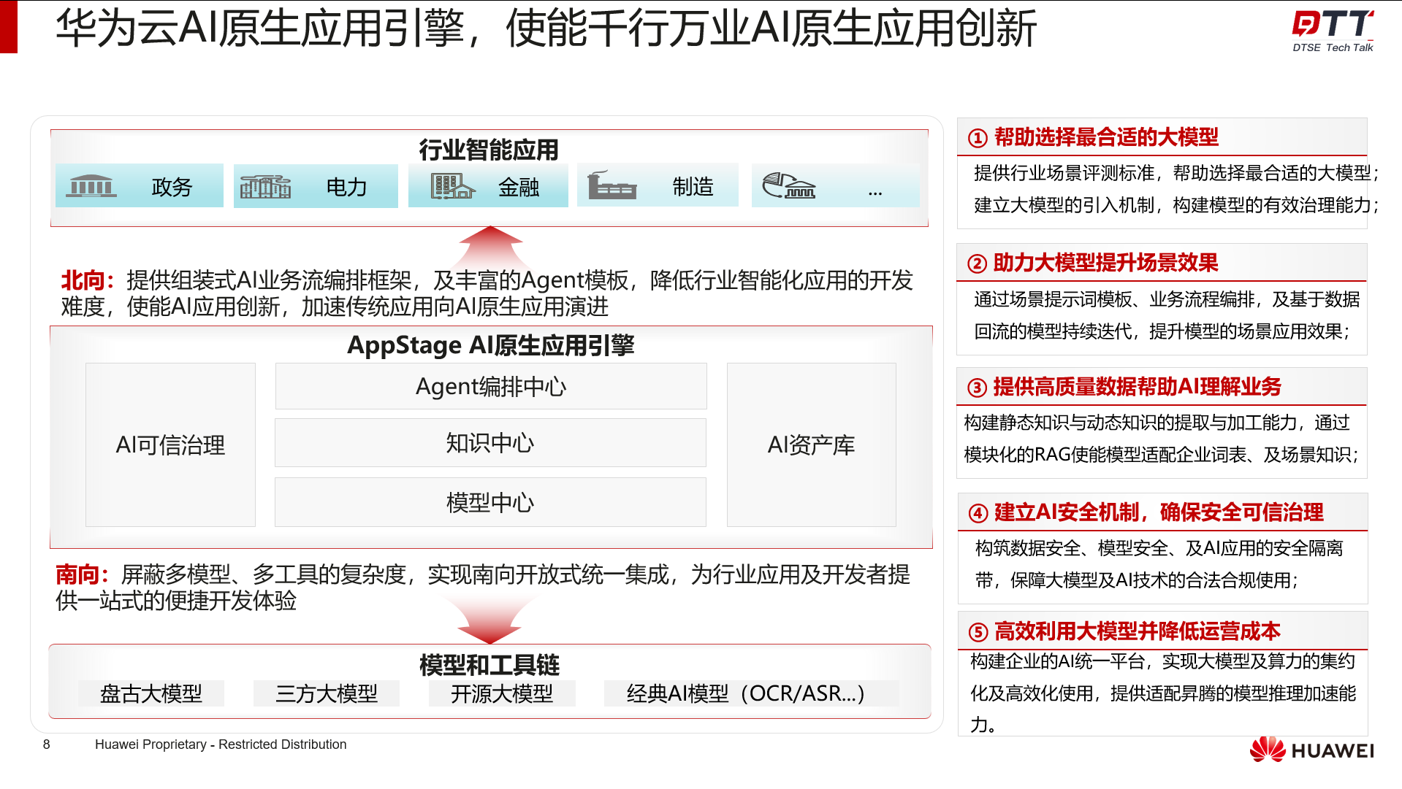This screenshot has height=789, width=1402.
Task: Click the factory icon beside 制造
Action: [612, 185]
